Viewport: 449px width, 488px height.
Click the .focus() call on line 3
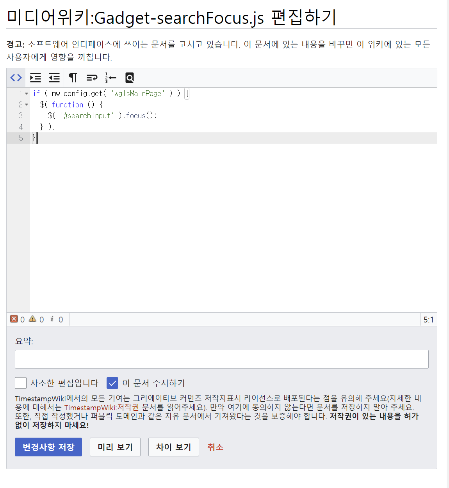point(139,116)
